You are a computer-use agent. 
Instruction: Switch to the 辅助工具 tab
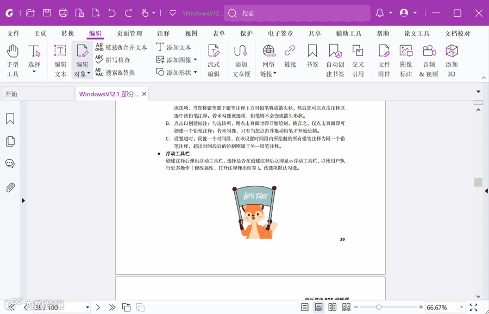click(349, 33)
